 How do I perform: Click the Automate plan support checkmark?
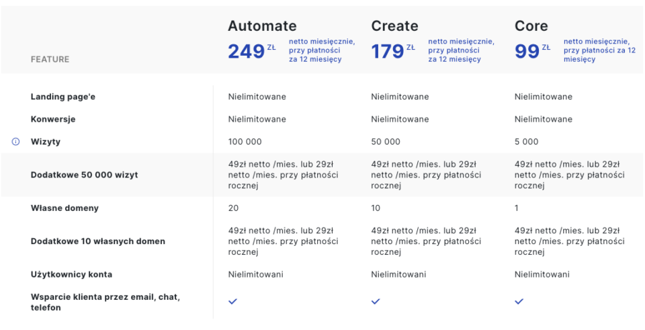(x=233, y=302)
